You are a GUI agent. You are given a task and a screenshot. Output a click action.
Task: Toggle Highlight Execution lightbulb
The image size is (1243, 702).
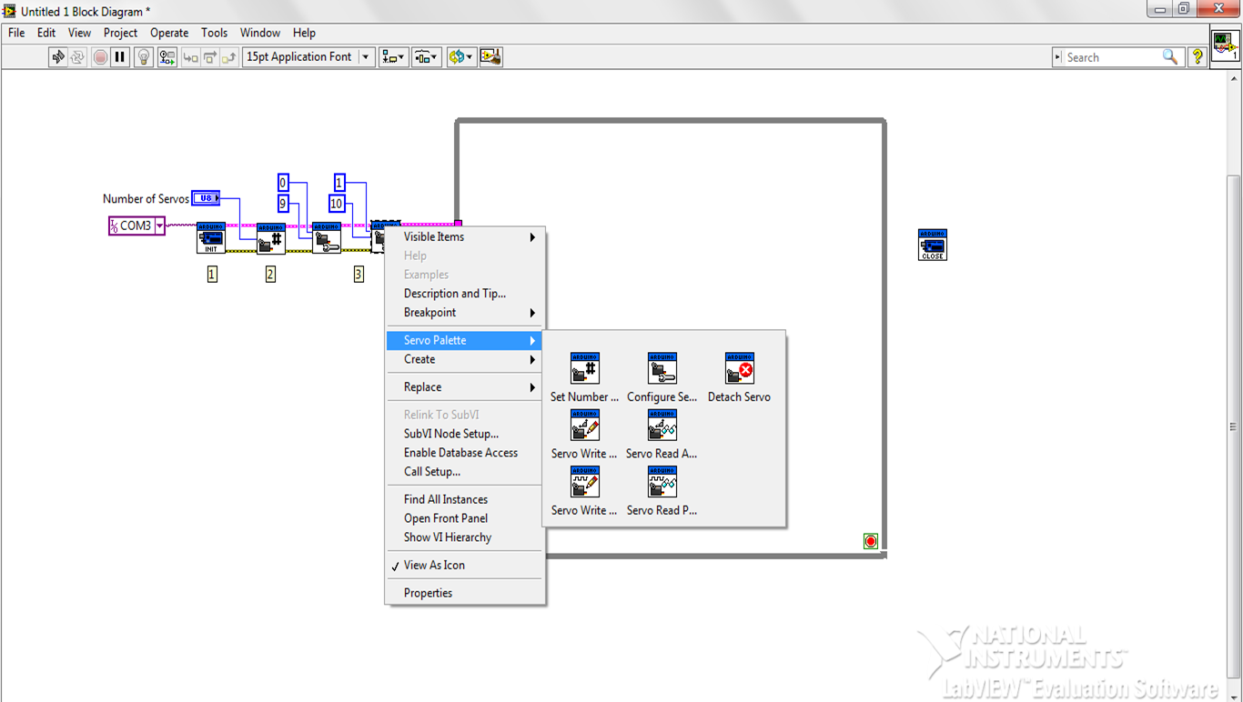pyautogui.click(x=143, y=56)
